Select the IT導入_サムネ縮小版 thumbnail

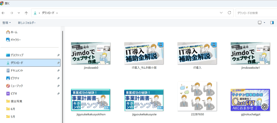[x=144, y=53]
